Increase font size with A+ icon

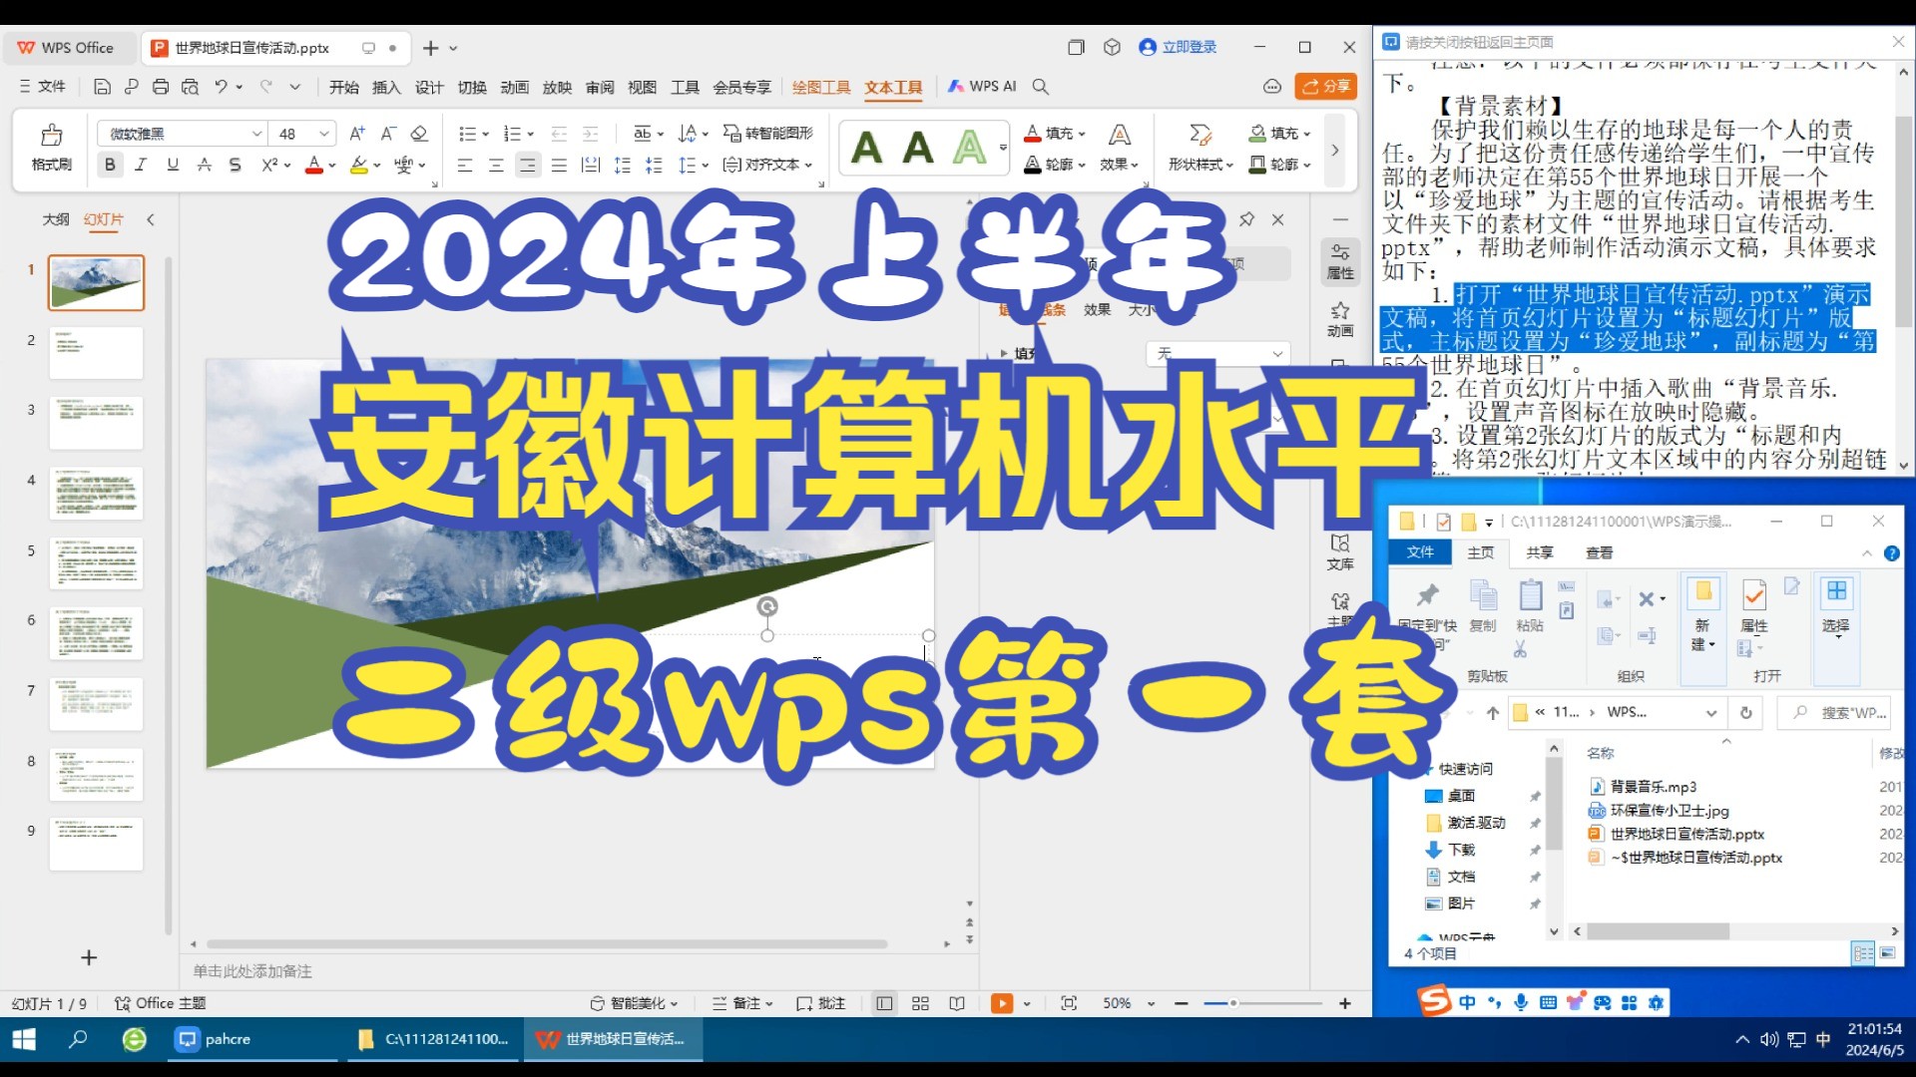[x=356, y=134]
